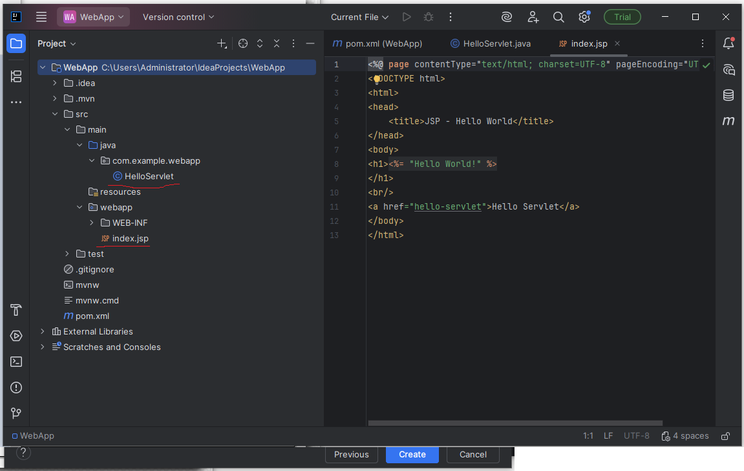
Task: Collapse the webapp folder
Action: (80, 208)
